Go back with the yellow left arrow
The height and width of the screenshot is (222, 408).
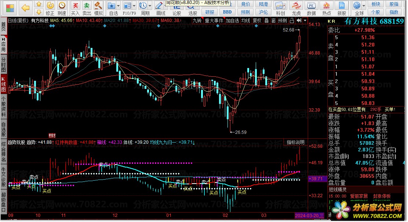pyautogui.click(x=25, y=8)
